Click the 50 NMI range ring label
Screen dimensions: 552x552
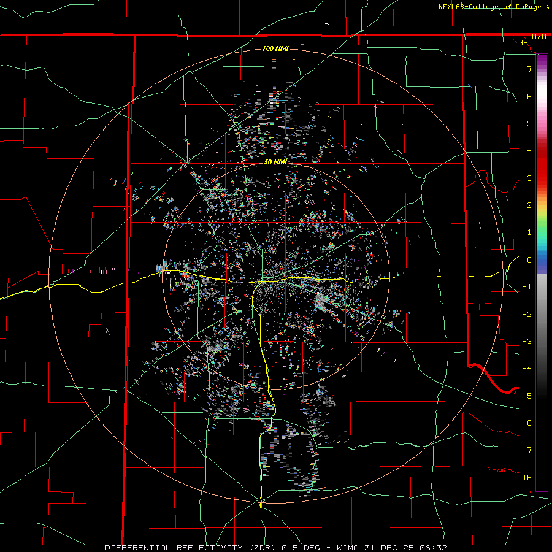tap(275, 162)
